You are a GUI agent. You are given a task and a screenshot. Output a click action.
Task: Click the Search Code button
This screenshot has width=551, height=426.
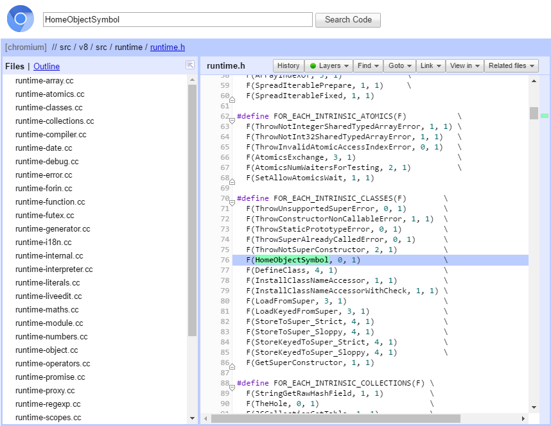pos(348,19)
